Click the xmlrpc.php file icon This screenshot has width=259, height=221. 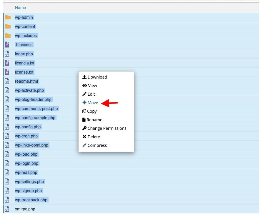[x=7, y=209]
